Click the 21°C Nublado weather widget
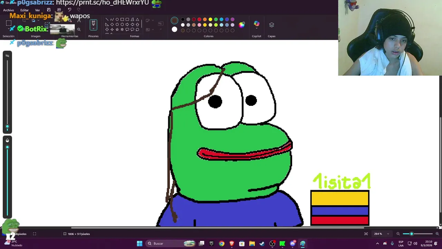 click(13, 243)
